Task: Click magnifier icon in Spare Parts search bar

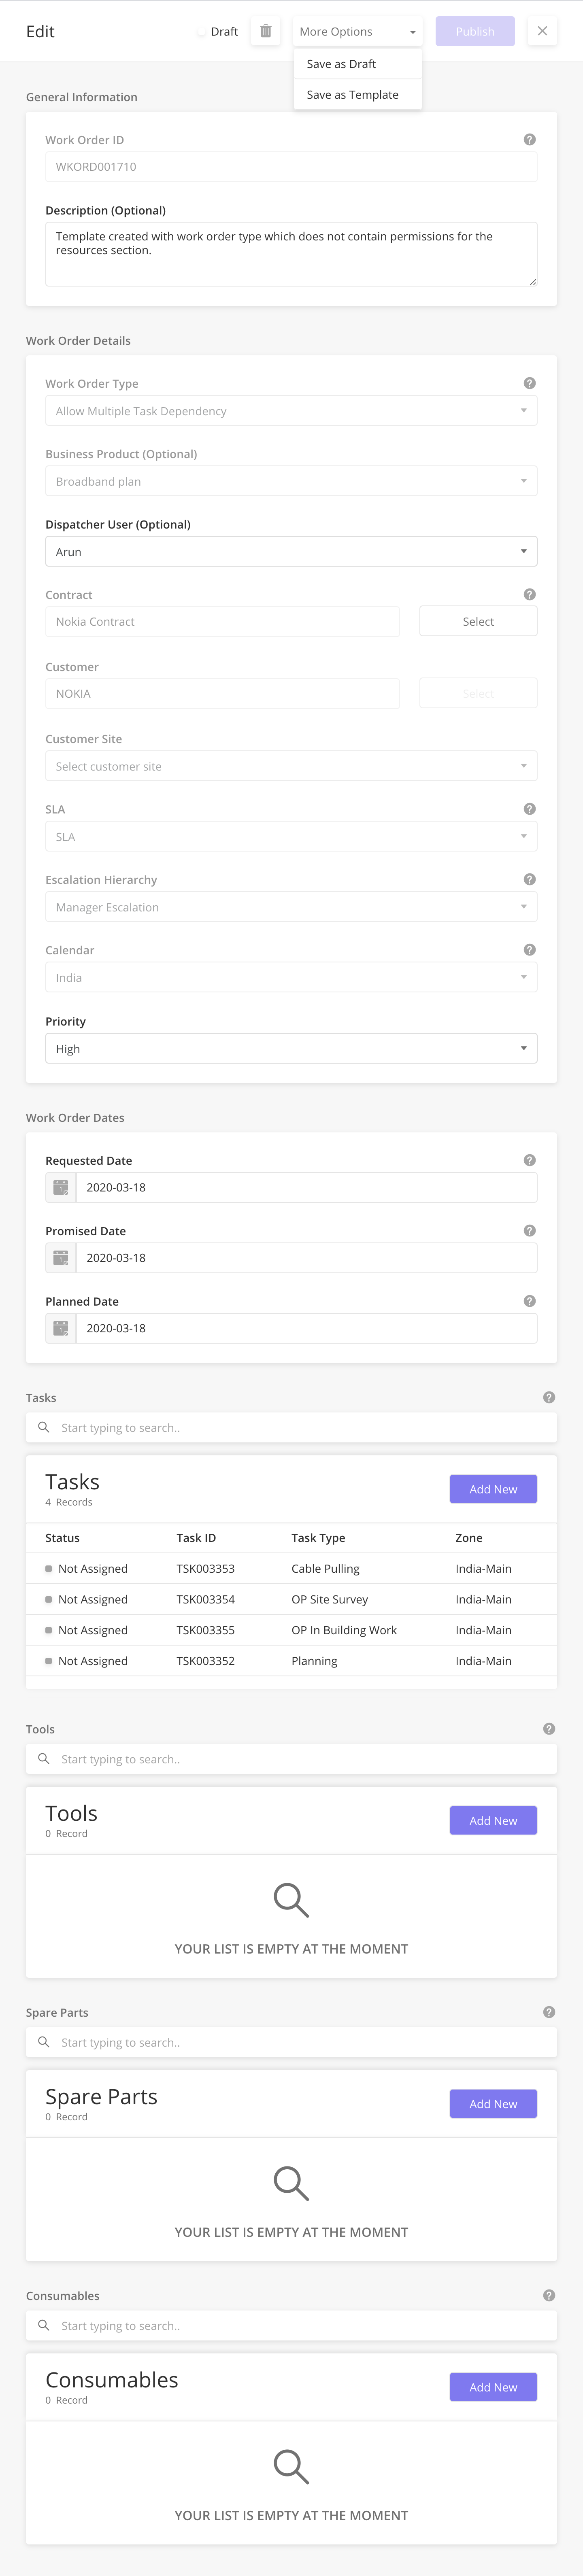Action: [44, 2042]
